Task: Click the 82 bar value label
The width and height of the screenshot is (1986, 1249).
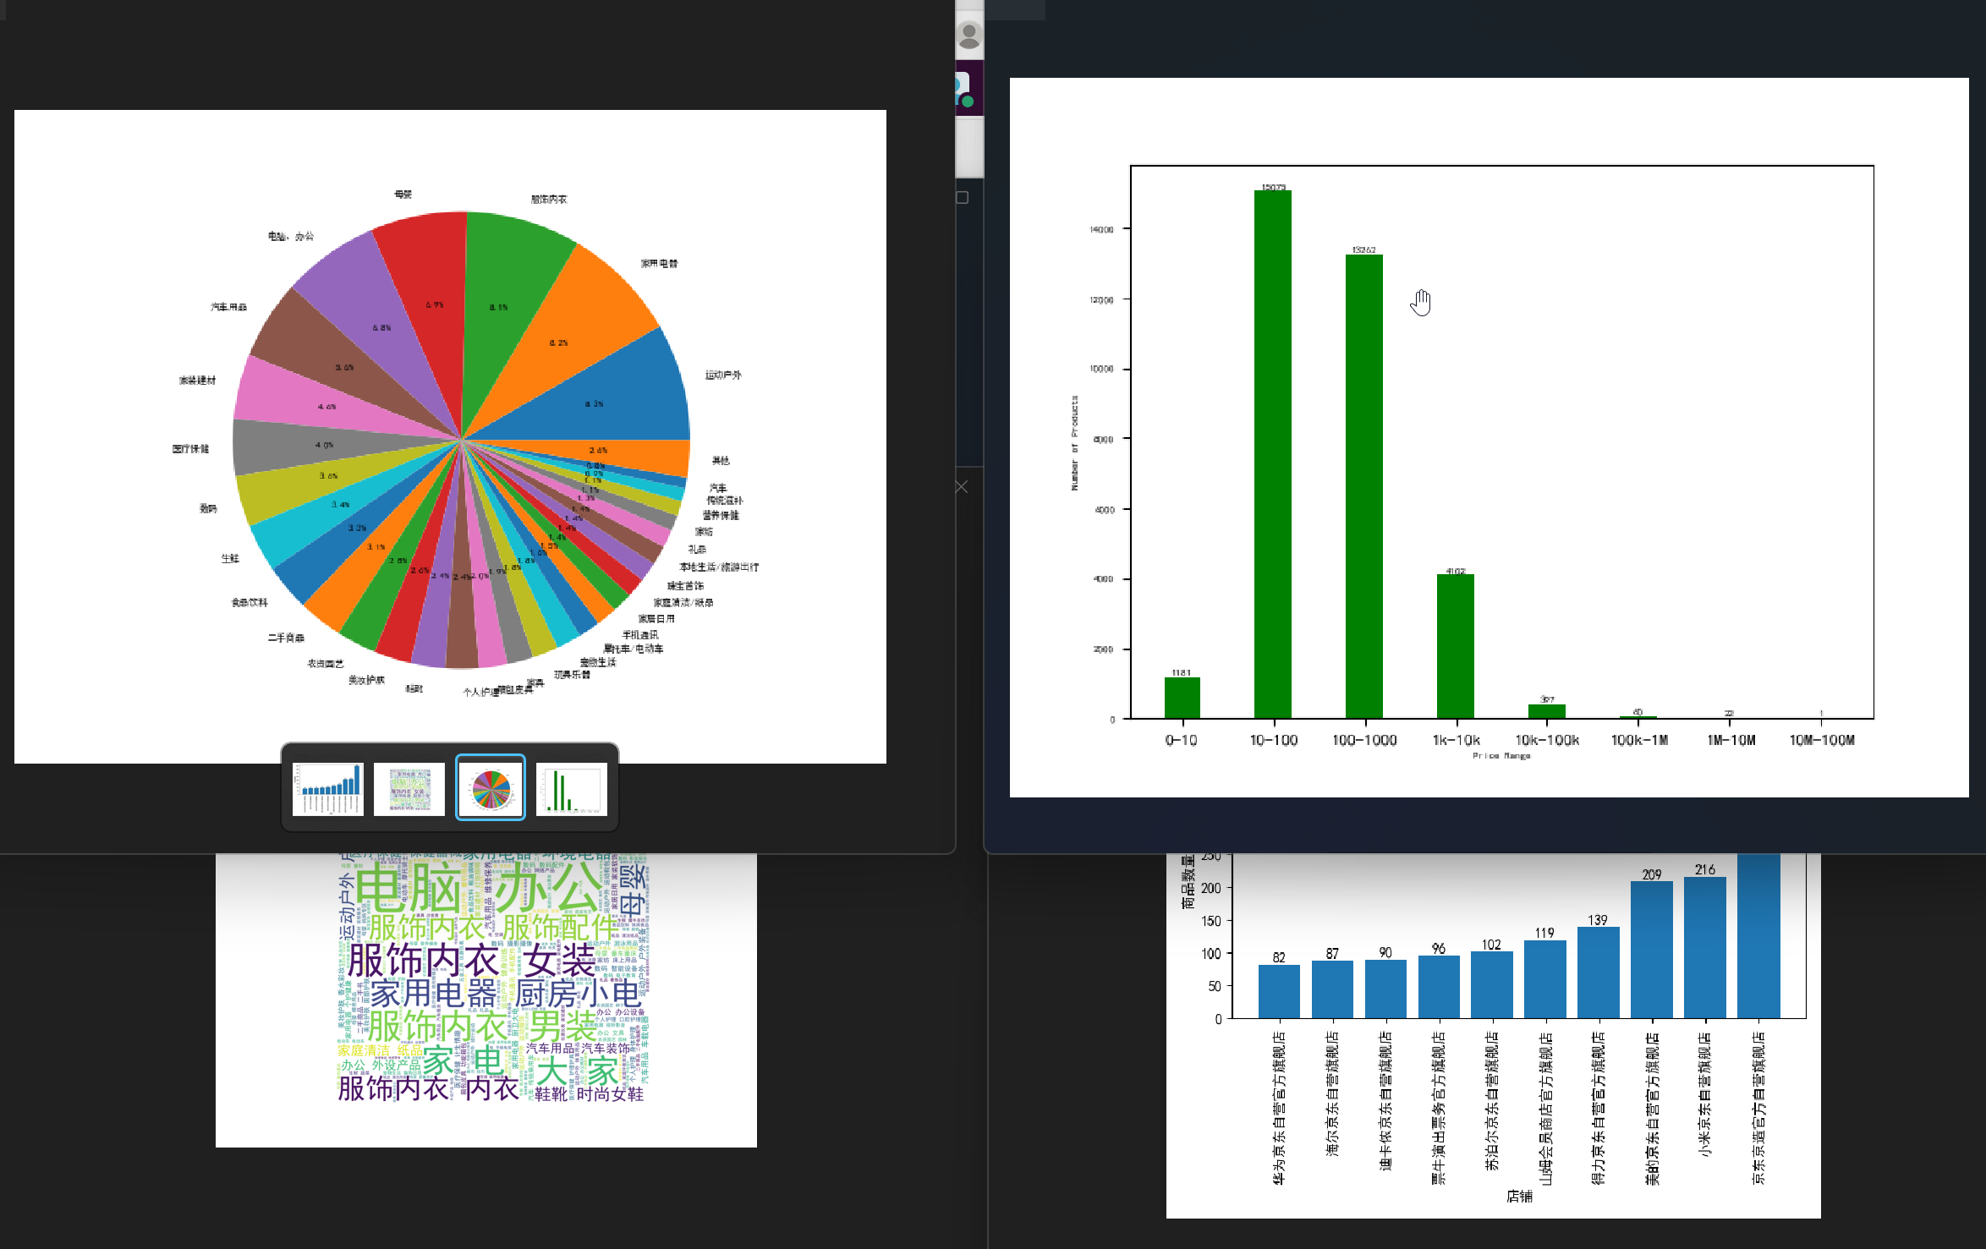Action: [x=1279, y=957]
